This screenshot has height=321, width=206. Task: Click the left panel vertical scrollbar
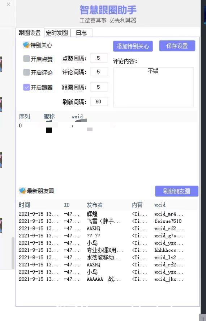click(x=13, y=253)
